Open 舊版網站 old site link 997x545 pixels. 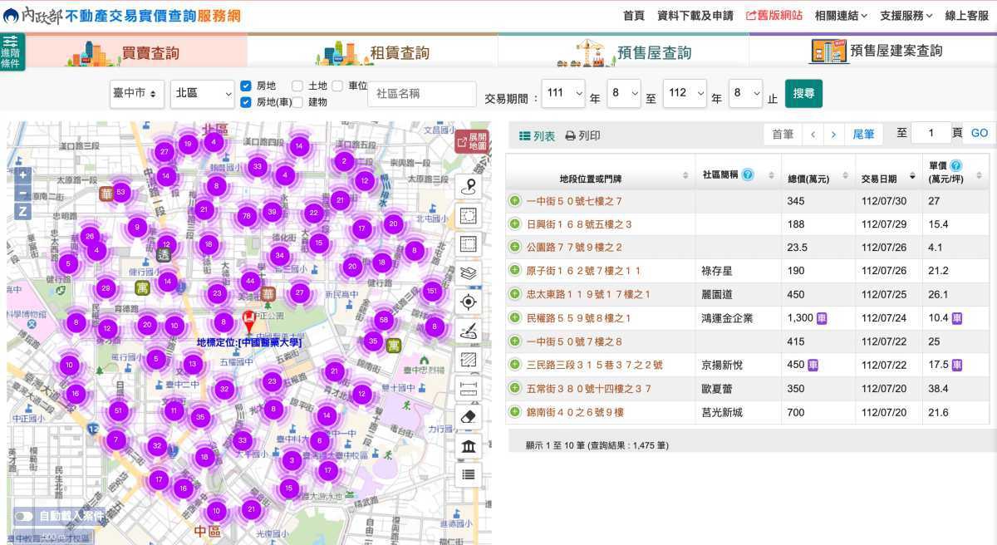(774, 16)
